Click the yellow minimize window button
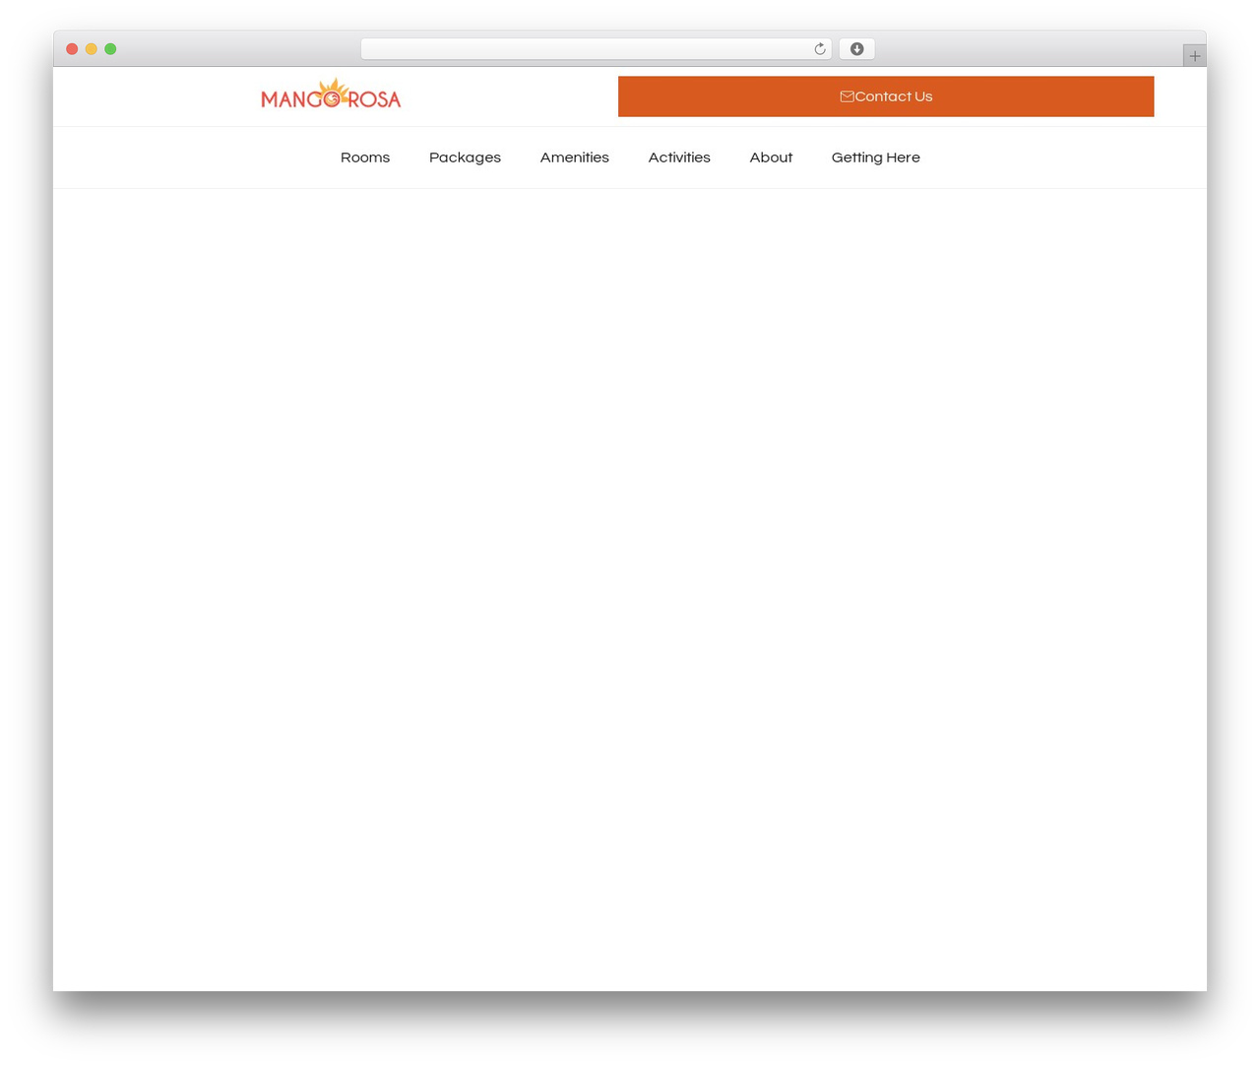Image resolution: width=1260 pixels, height=1067 pixels. point(91,49)
